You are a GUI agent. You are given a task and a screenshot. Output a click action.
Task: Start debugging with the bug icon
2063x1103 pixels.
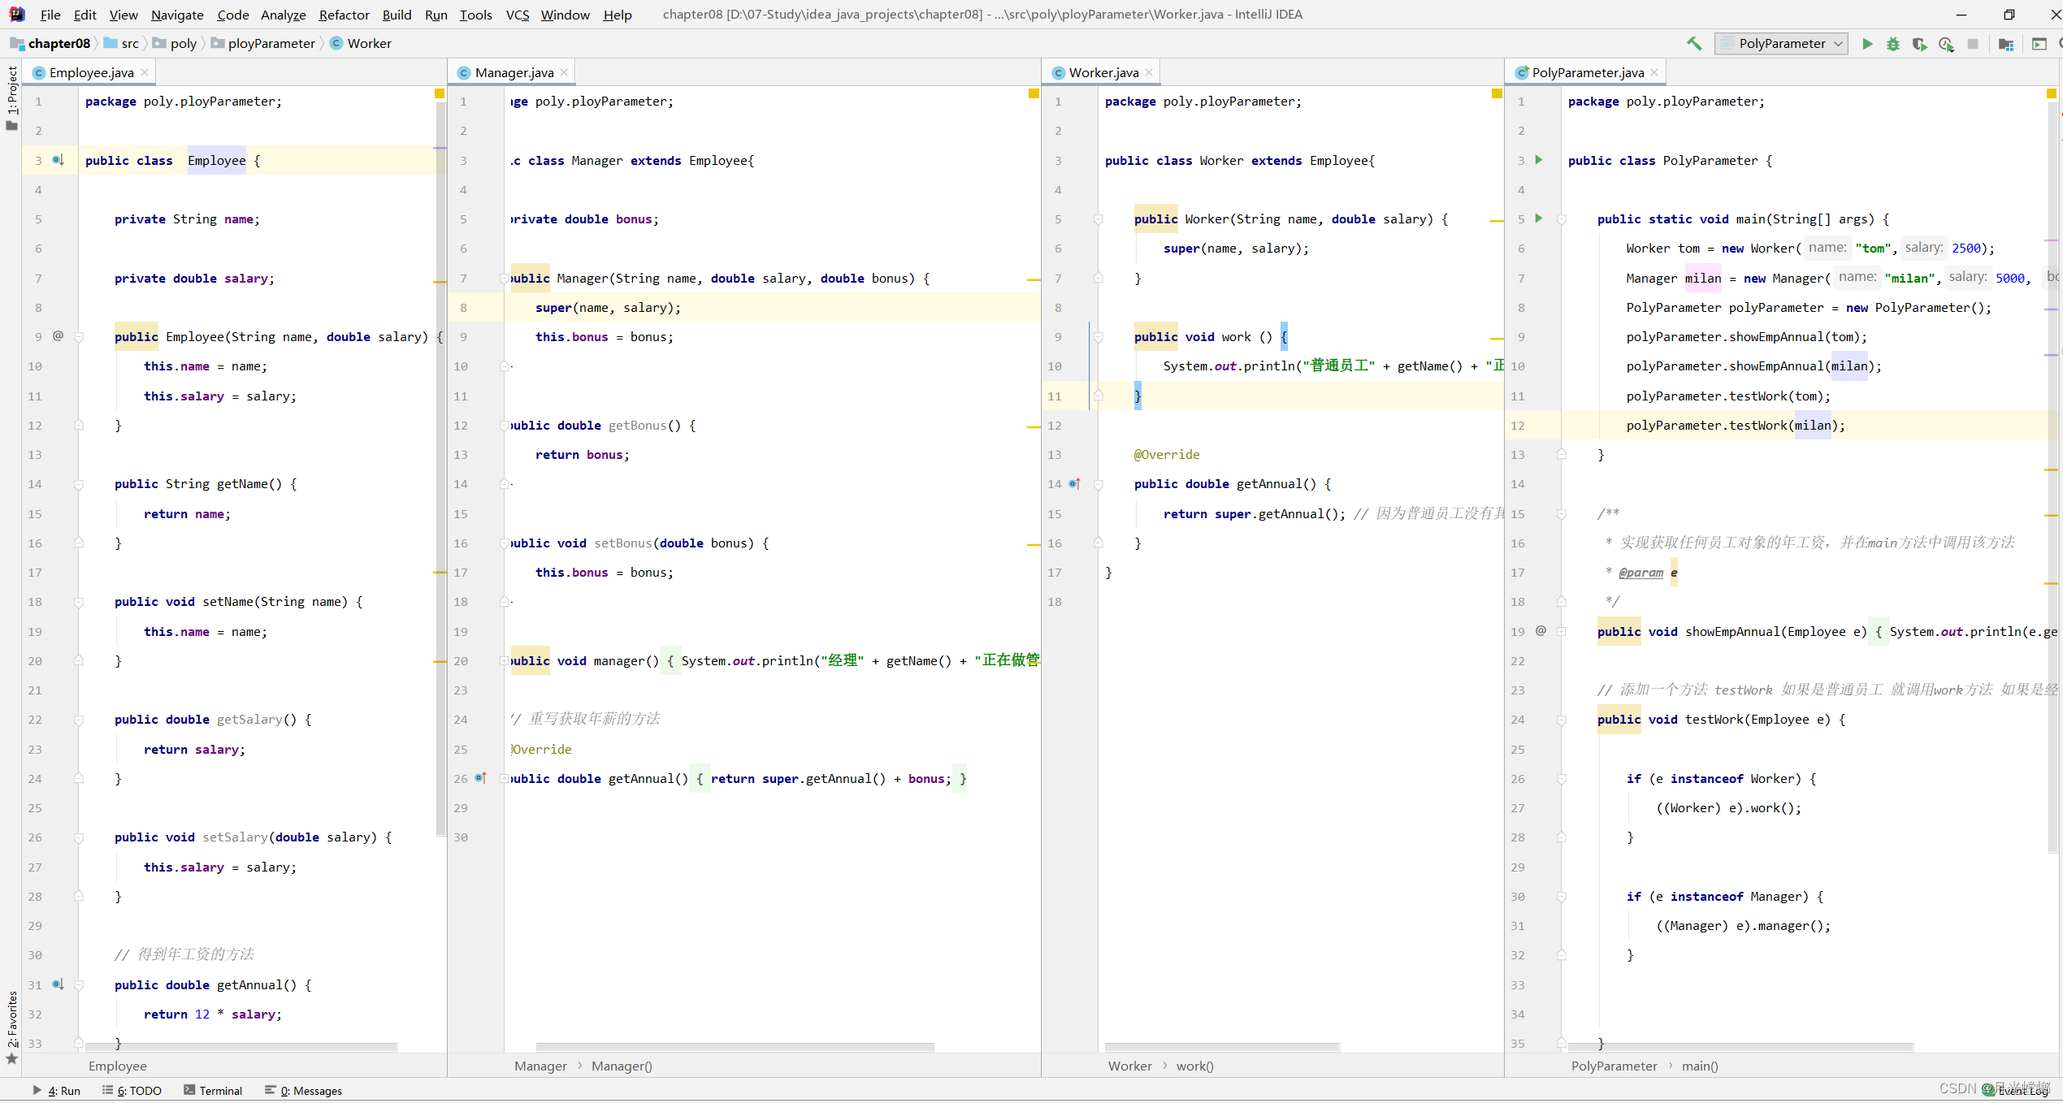click(x=1893, y=44)
